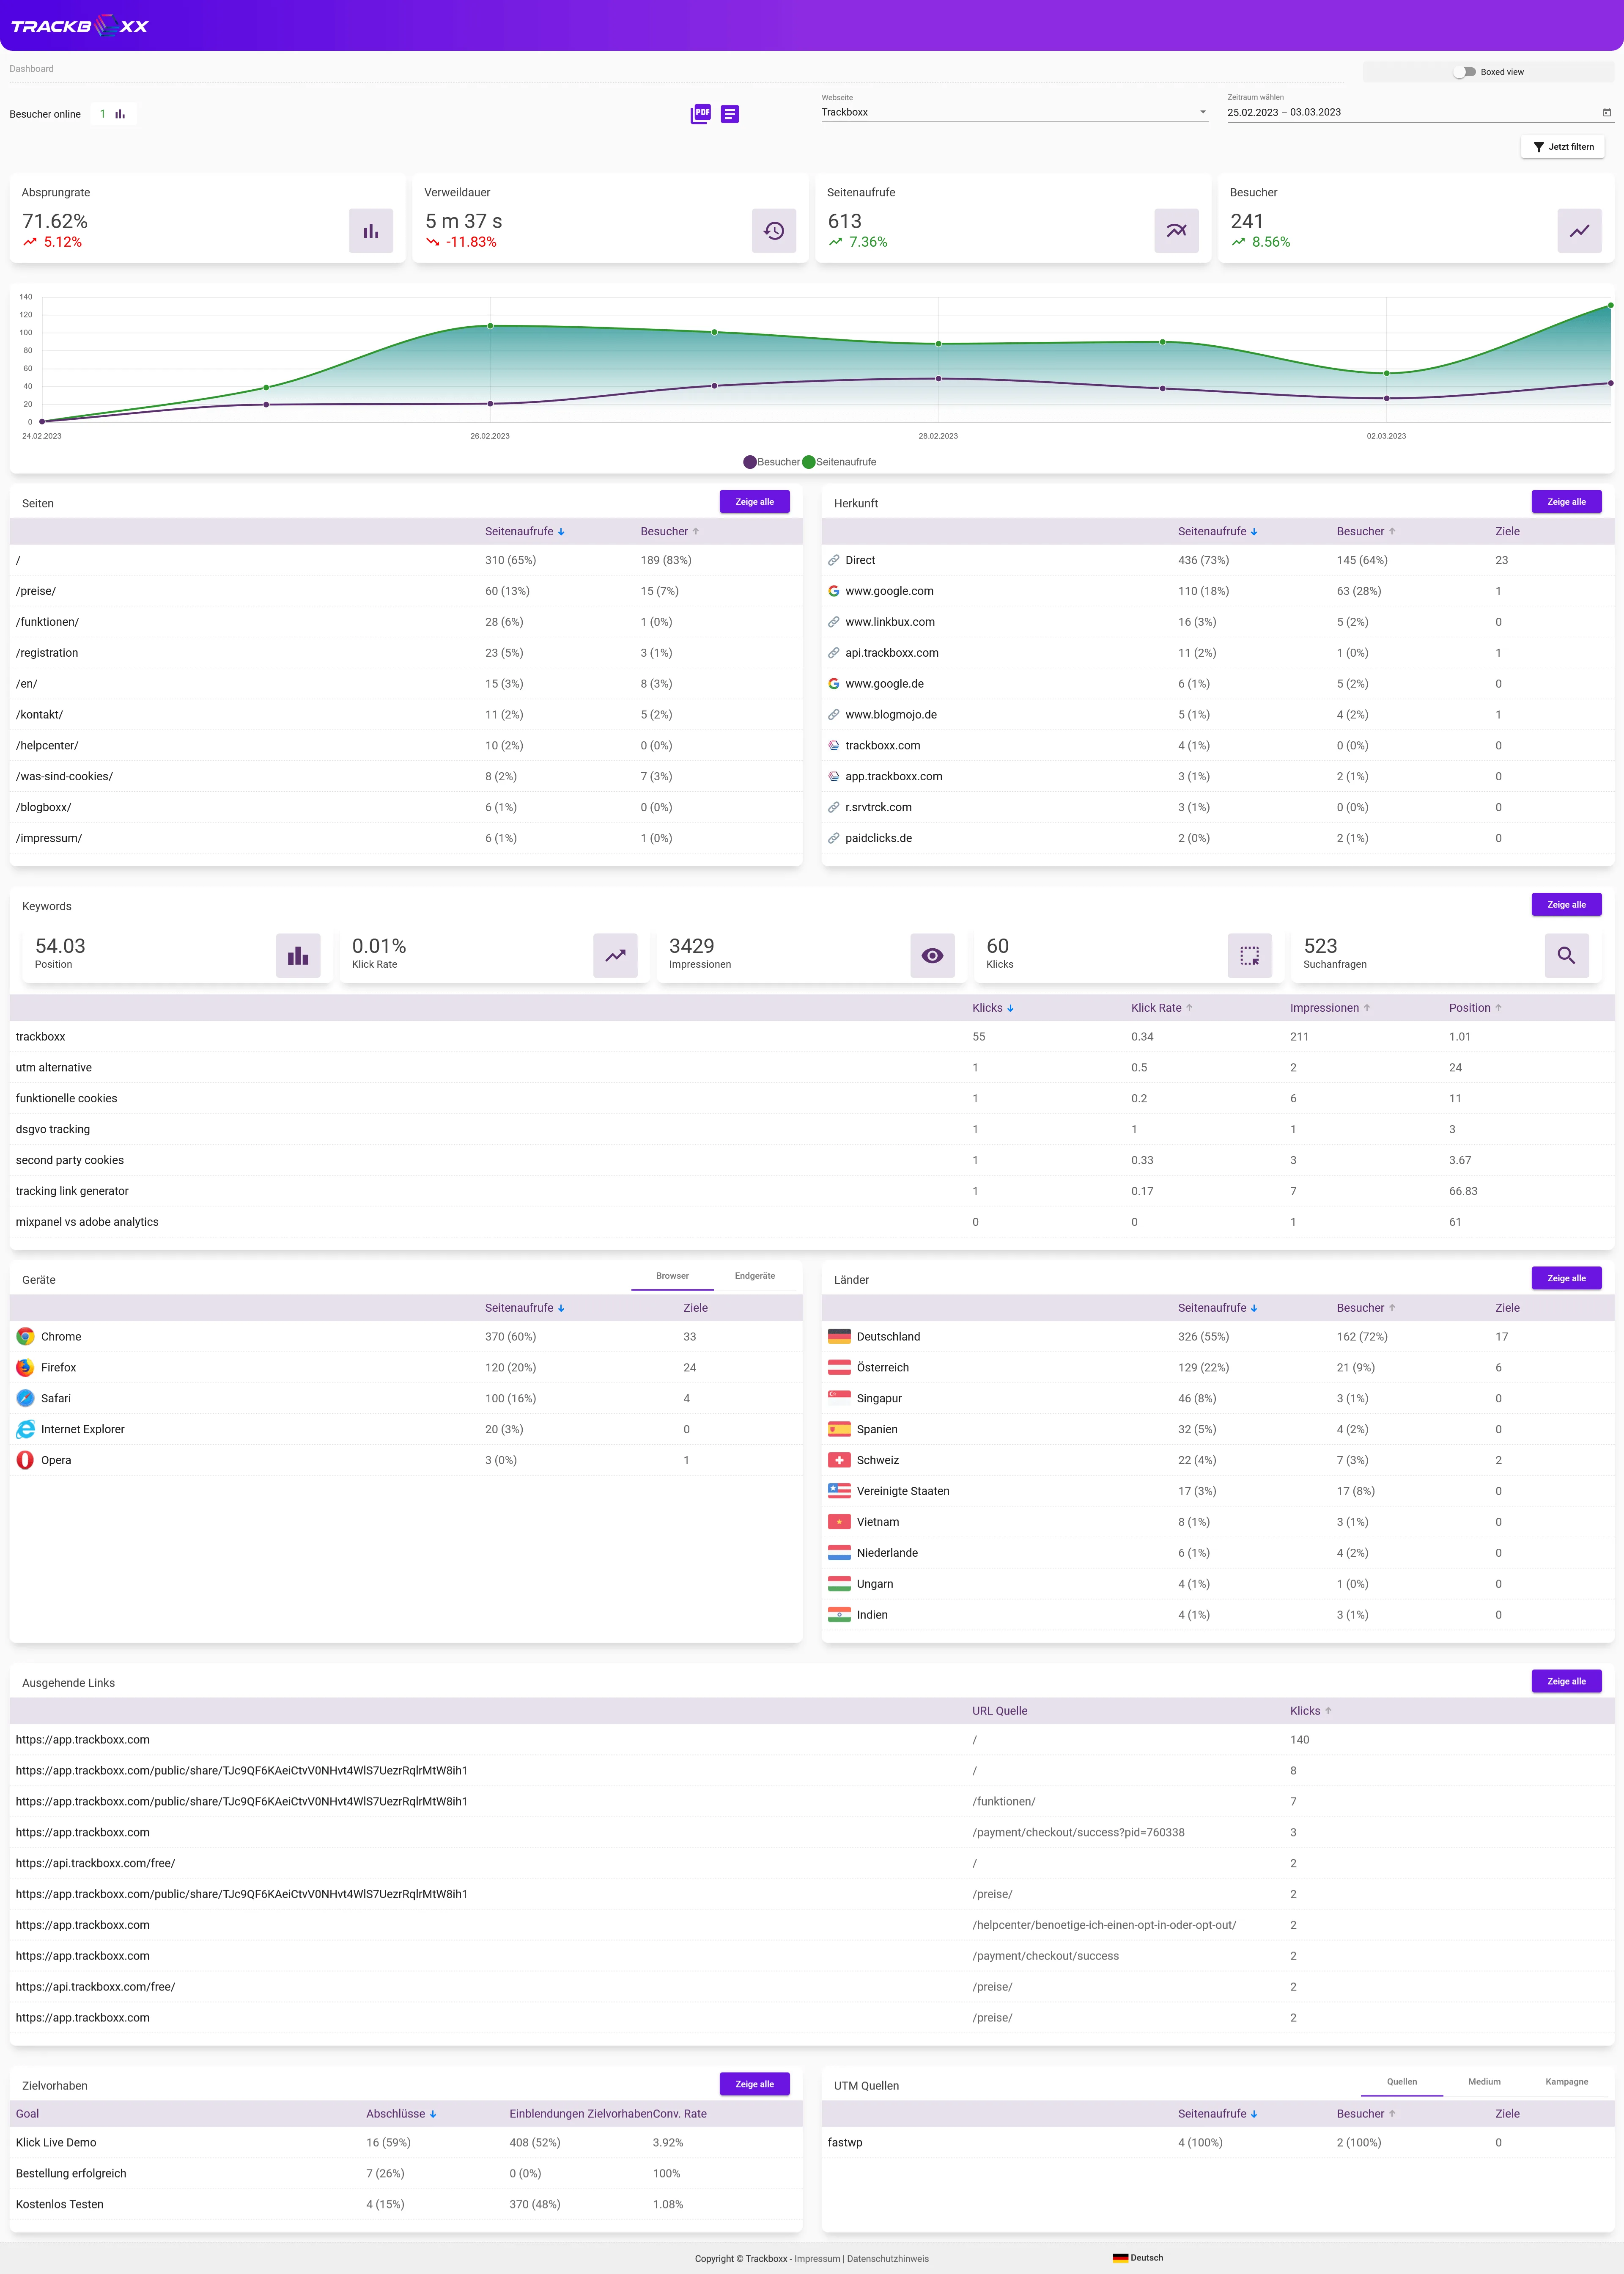Toggle Besucher series in chart legend

point(771,462)
